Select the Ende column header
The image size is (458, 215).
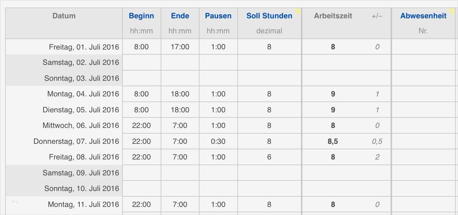[180, 16]
